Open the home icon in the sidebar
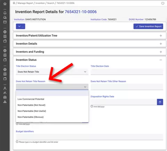The image size is (167, 151). (x=5, y=4)
